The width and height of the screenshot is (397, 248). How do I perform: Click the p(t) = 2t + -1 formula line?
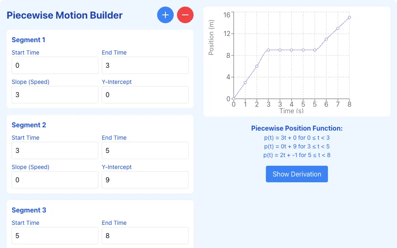(297, 155)
